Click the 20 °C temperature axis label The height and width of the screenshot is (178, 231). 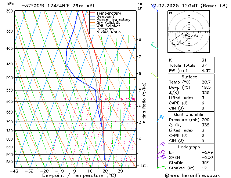[x=105, y=171]
